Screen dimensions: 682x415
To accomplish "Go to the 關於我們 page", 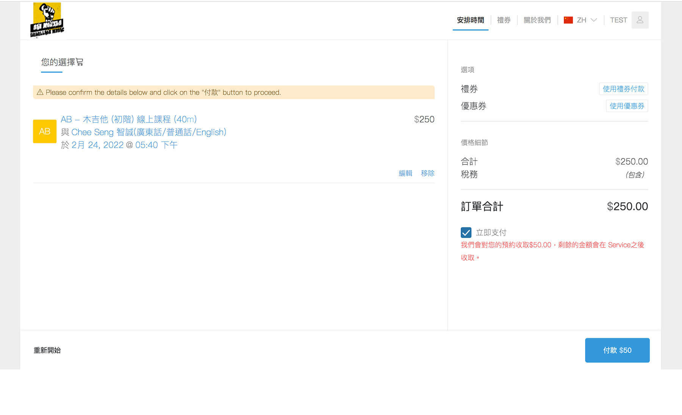I will (537, 20).
